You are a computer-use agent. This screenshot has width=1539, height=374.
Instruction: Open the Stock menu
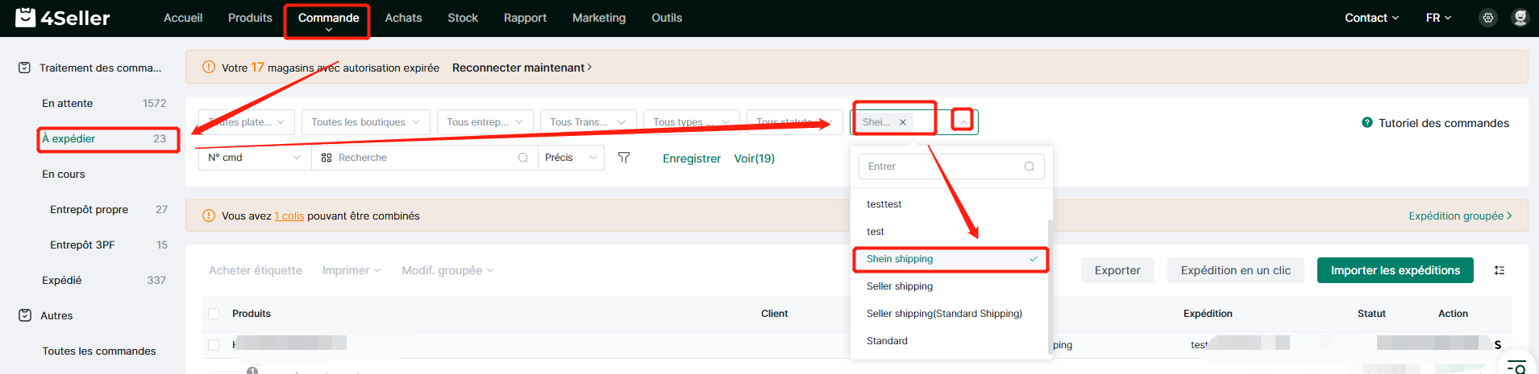[463, 18]
